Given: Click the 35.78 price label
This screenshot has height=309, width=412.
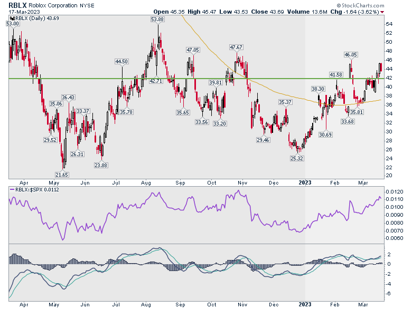Looking at the screenshot, I should pyautogui.click(x=126, y=112).
